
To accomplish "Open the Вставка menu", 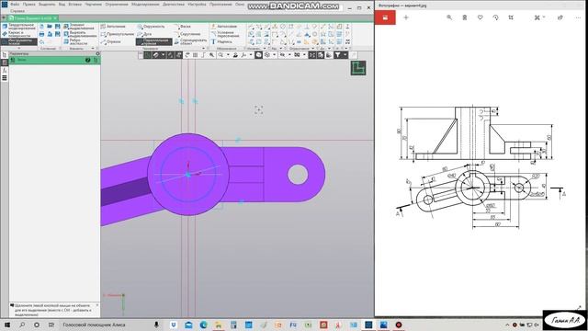I will coord(75,5).
